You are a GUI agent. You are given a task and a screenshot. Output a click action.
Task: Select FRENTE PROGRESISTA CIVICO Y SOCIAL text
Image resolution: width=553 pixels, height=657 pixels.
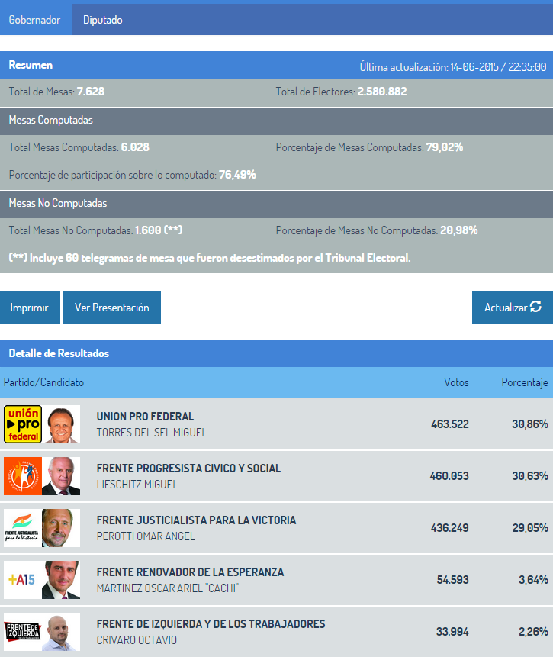pyautogui.click(x=188, y=469)
